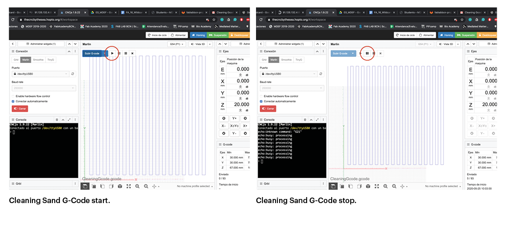Unload G-code with X button, right screenshot
Image resolution: width=506 pixels, height=249 pixels.
(381, 53)
